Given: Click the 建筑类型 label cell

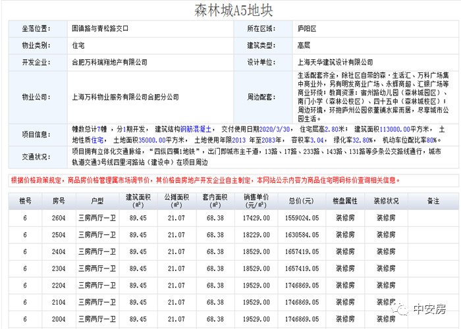Looking at the screenshot, I should (x=263, y=45).
